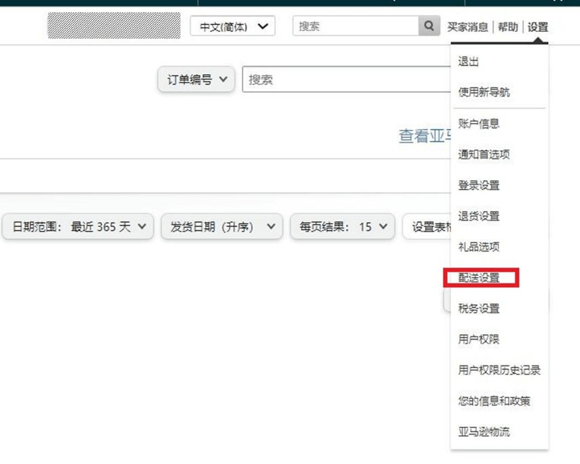Screen dimensions: 580x464
Task: Open the 日期范围 最近 365 天 dropdown
Action: click(x=78, y=227)
